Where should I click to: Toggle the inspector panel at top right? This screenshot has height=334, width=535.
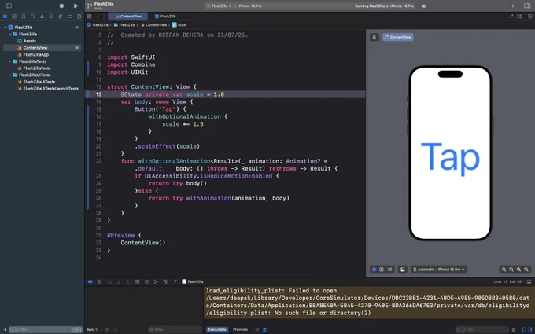click(x=527, y=6)
